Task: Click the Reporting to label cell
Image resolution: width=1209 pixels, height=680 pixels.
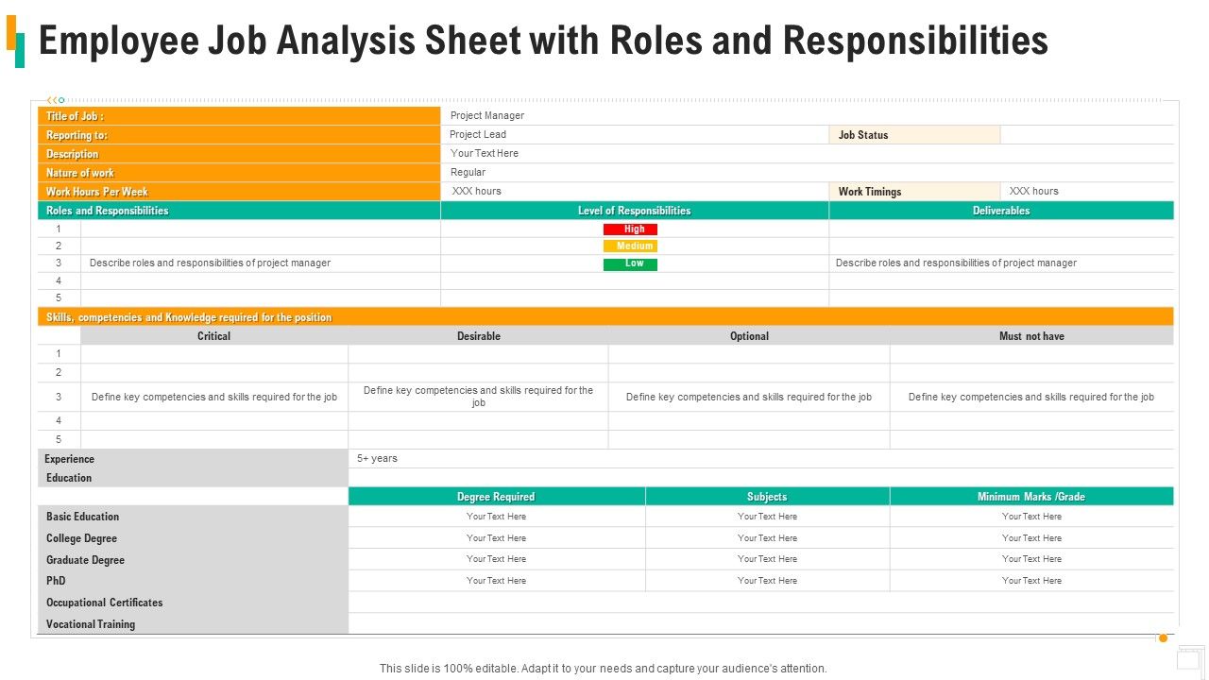Action: [239, 135]
